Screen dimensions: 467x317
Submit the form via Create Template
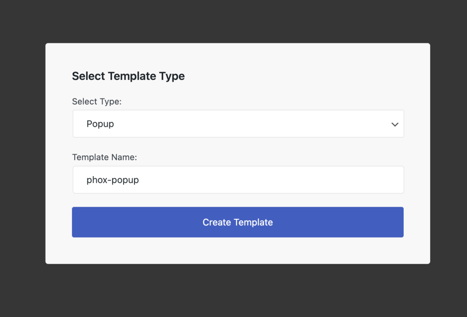pos(237,222)
